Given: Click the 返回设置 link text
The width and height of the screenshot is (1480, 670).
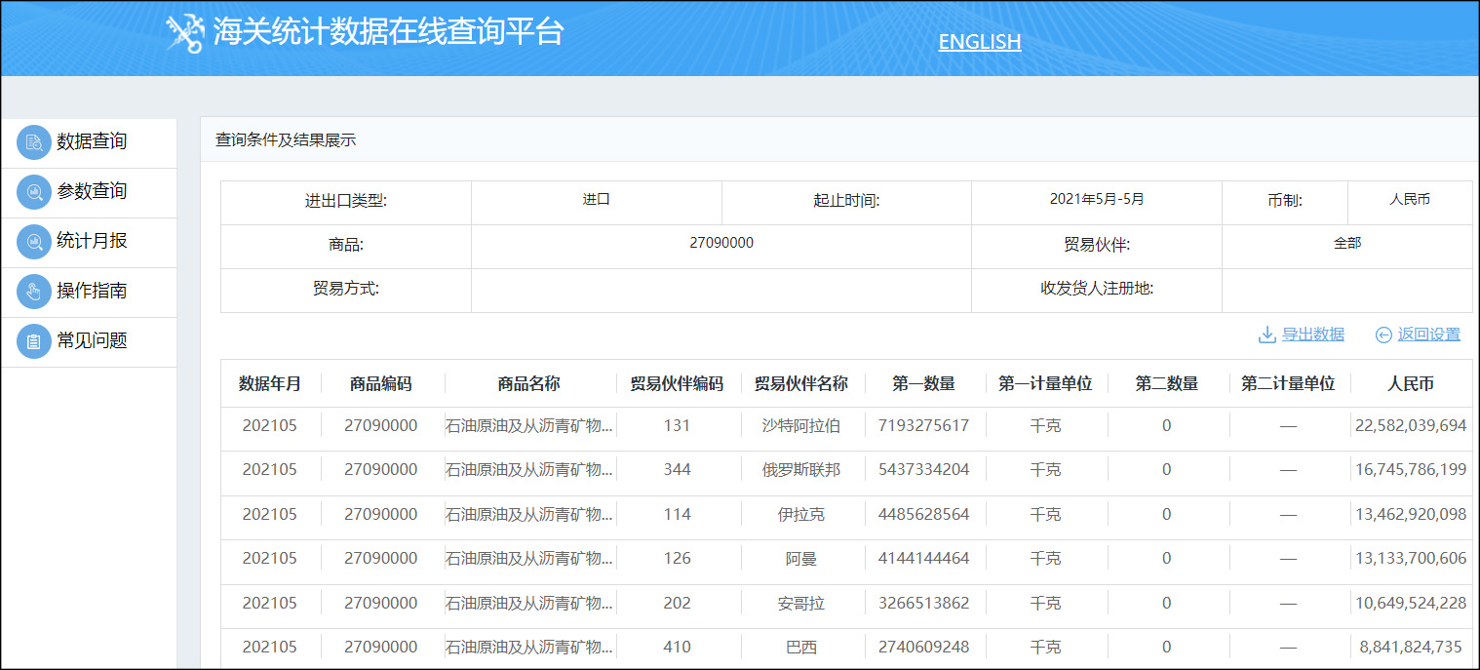Looking at the screenshot, I should point(1428,335).
